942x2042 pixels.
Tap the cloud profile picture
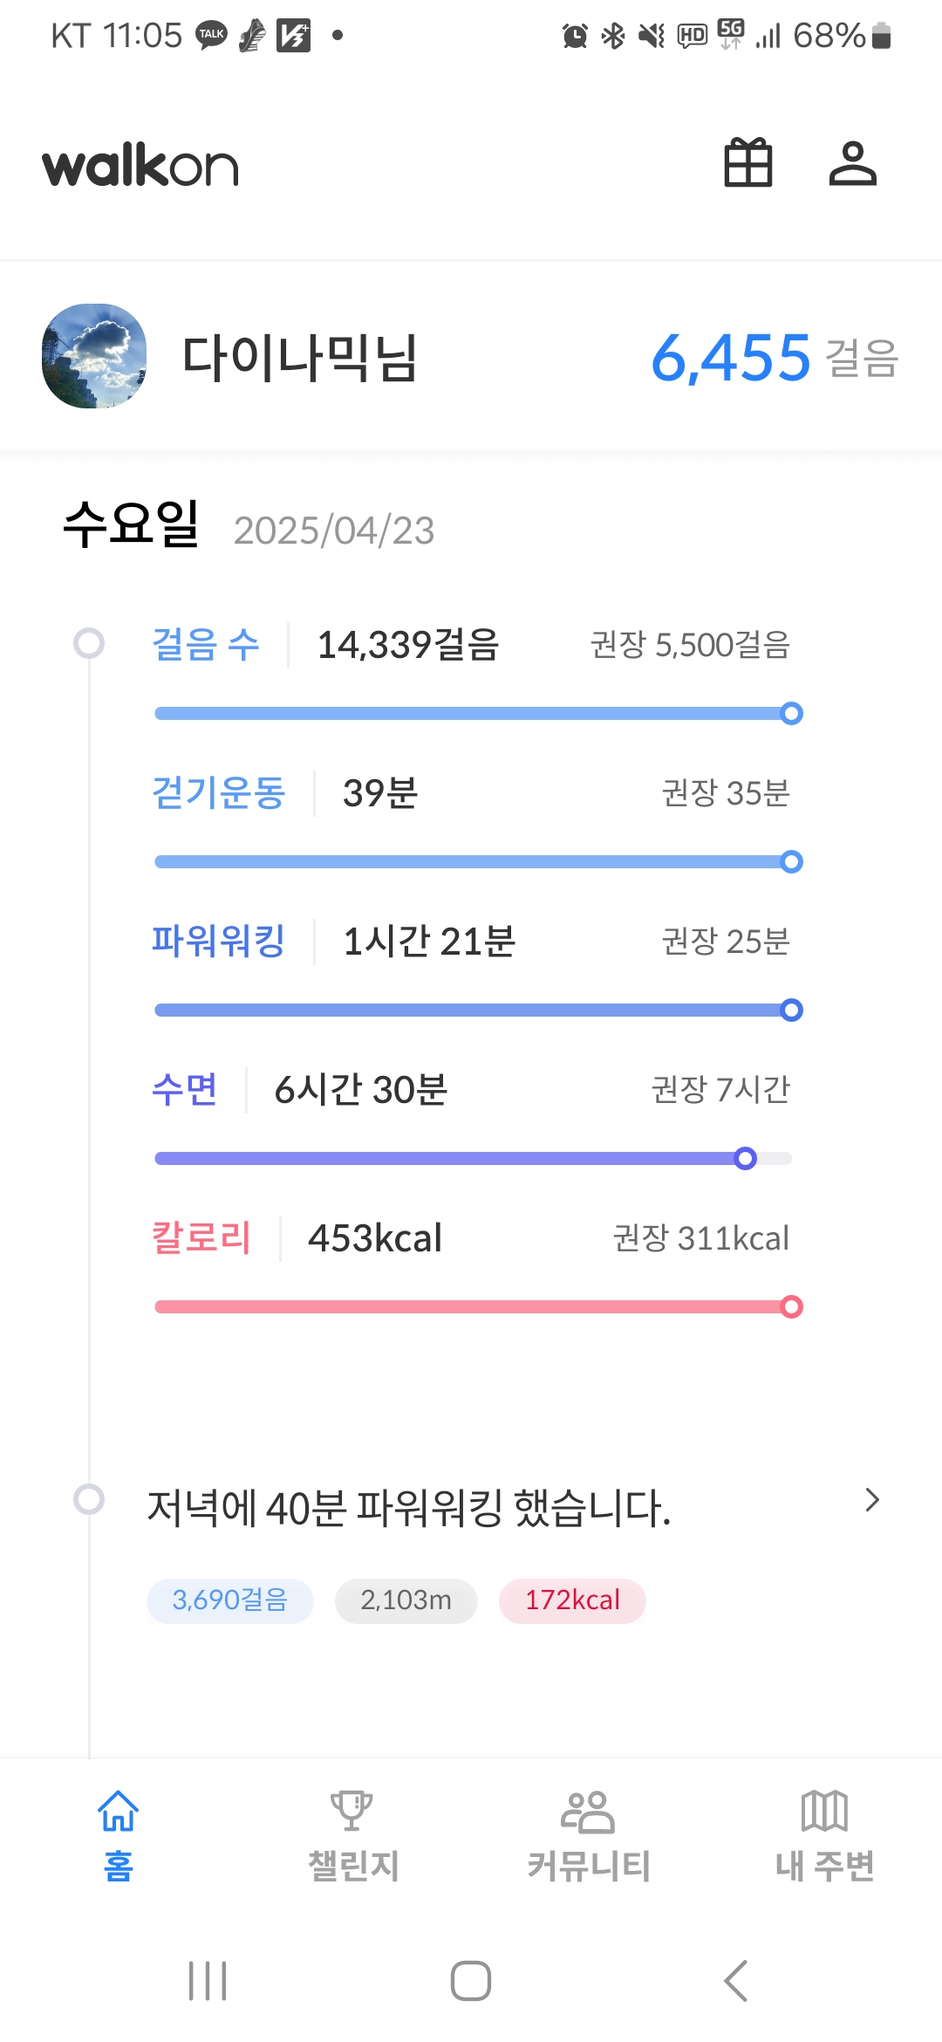click(94, 356)
